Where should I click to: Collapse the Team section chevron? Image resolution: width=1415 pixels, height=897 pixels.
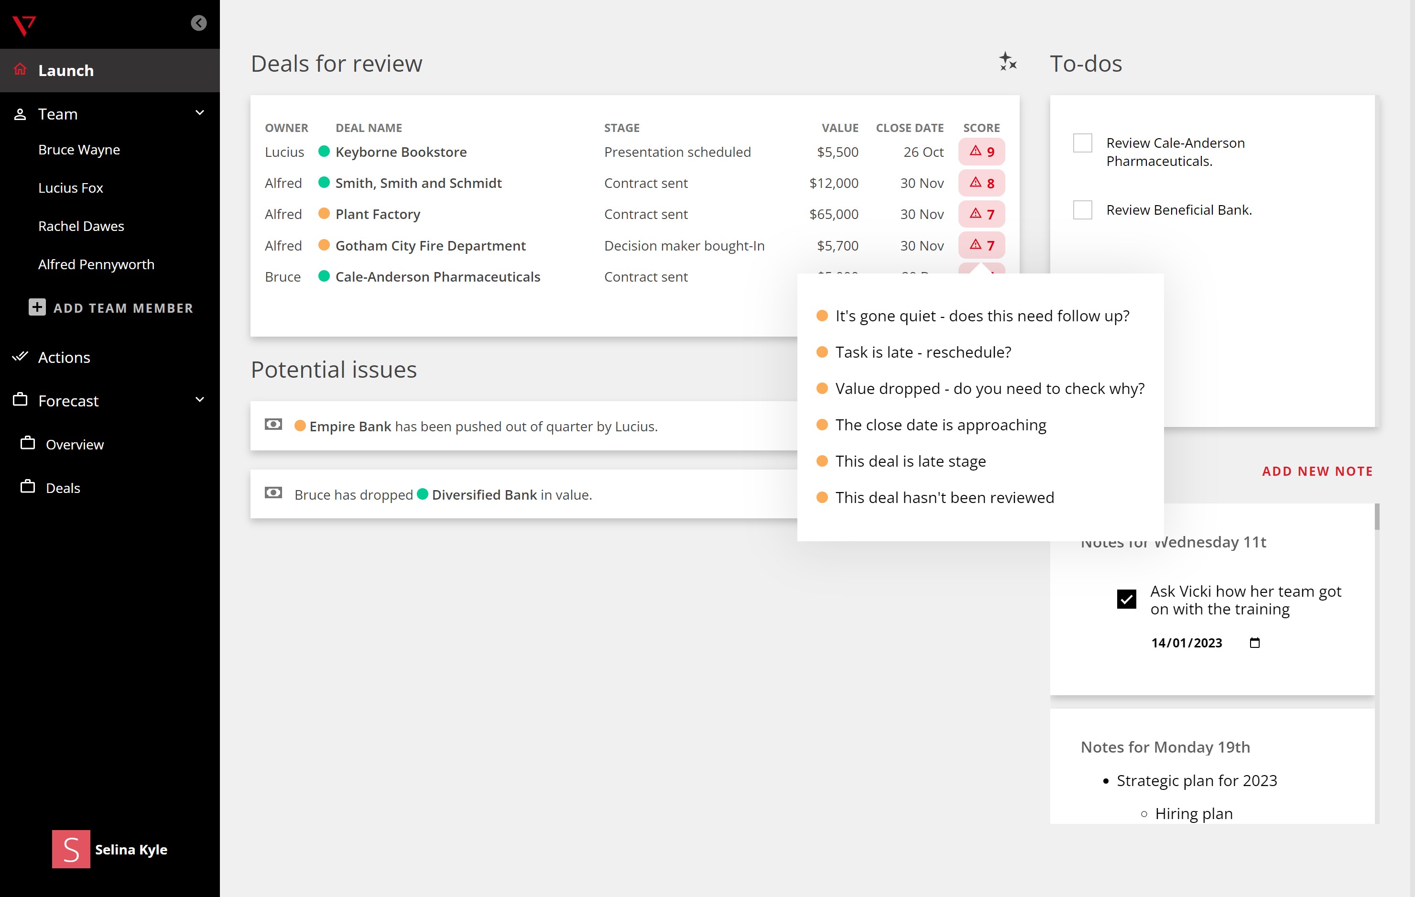pyautogui.click(x=200, y=113)
